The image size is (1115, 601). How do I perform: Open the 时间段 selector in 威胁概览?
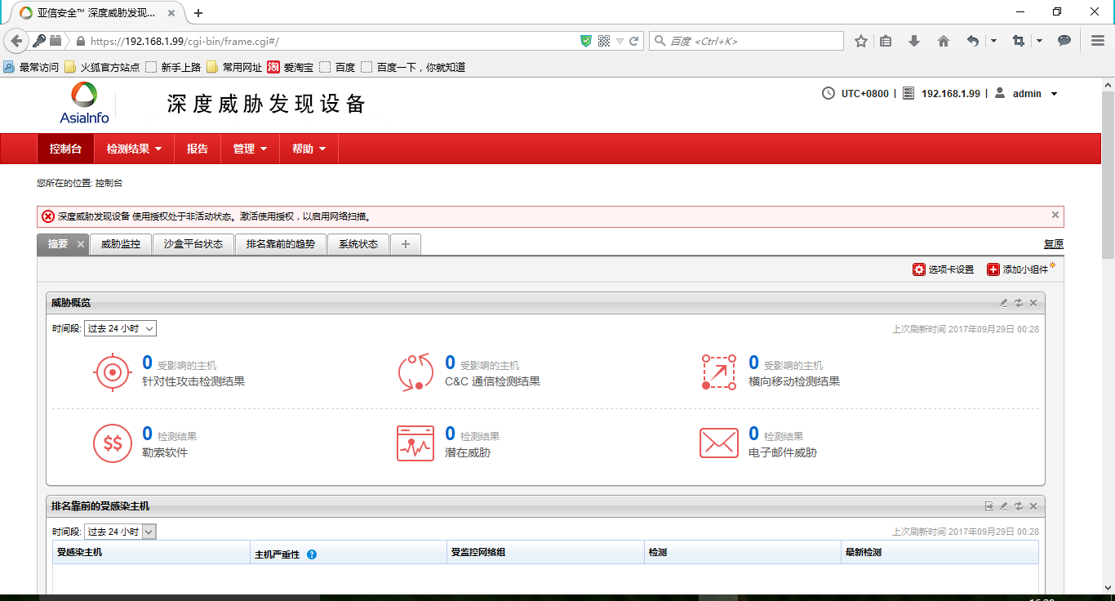click(120, 328)
